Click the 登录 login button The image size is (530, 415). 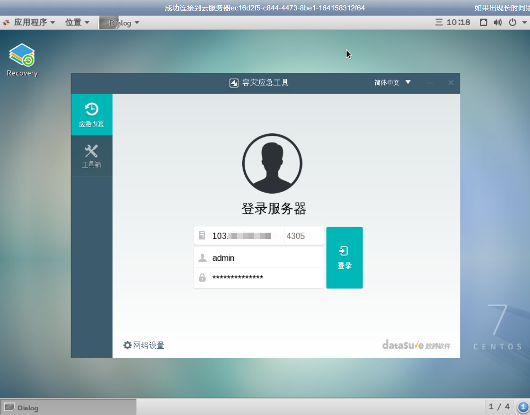coord(344,258)
